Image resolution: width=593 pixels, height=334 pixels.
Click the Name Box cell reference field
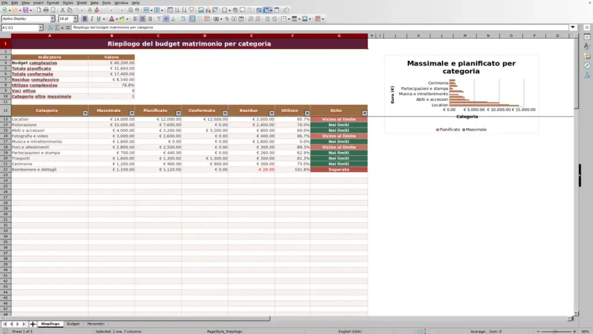click(x=20, y=28)
